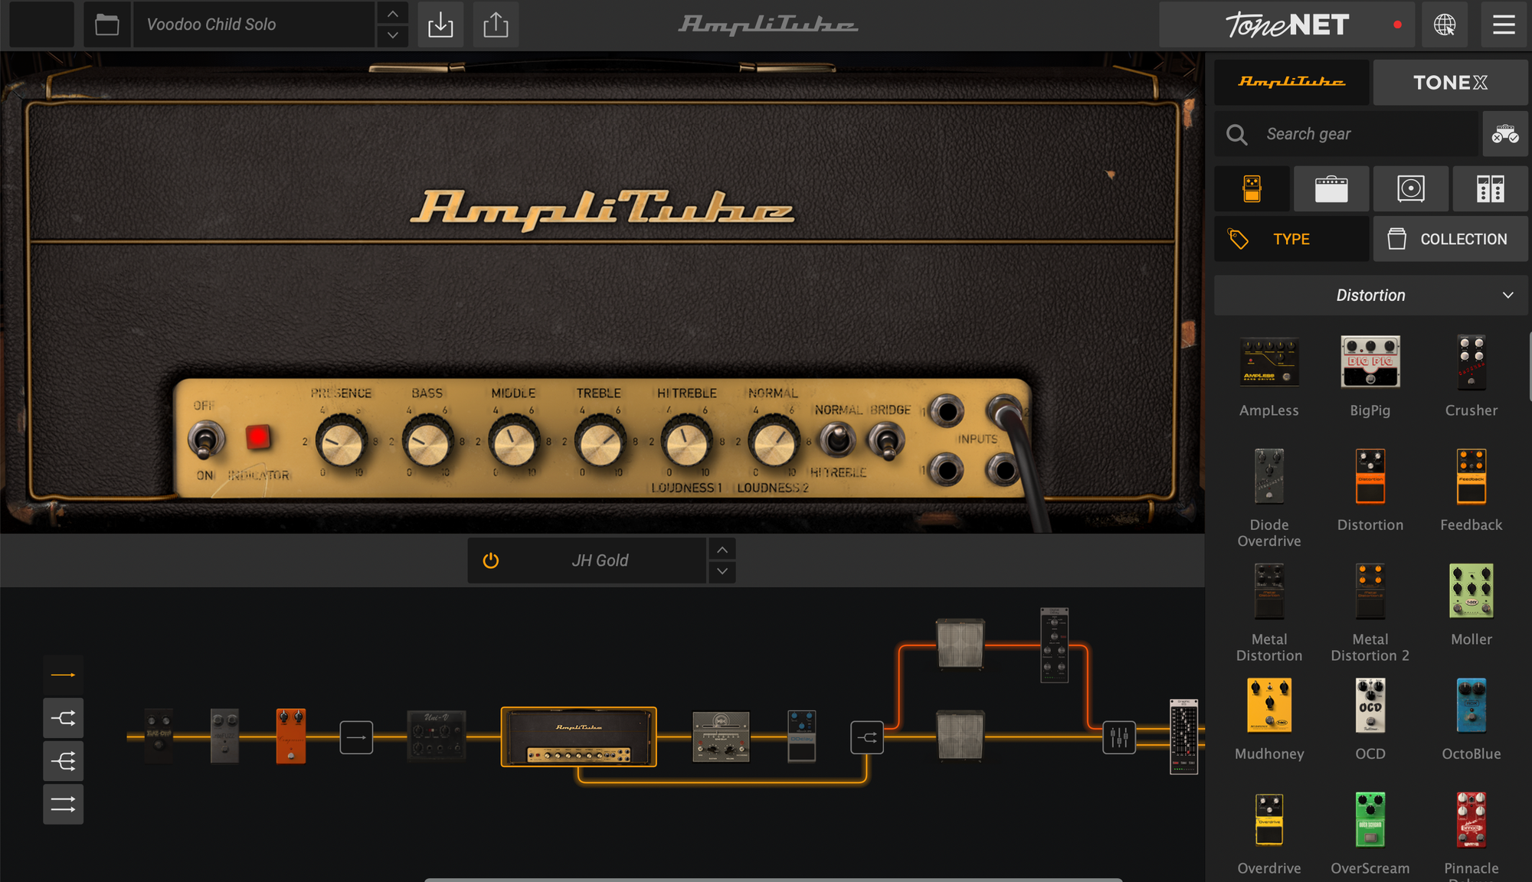
Task: Click the empty slot arrow in chain
Action: pyautogui.click(x=356, y=737)
